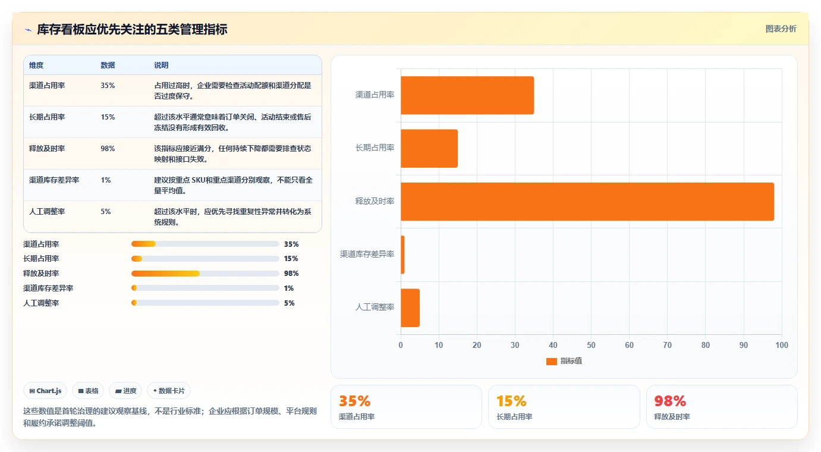Open the 35% 渠道占用率 data card
The width and height of the screenshot is (821, 452).
click(406, 407)
